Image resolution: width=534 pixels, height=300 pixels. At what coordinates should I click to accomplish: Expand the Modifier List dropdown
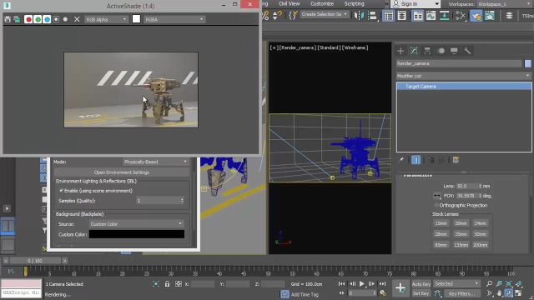click(464, 76)
